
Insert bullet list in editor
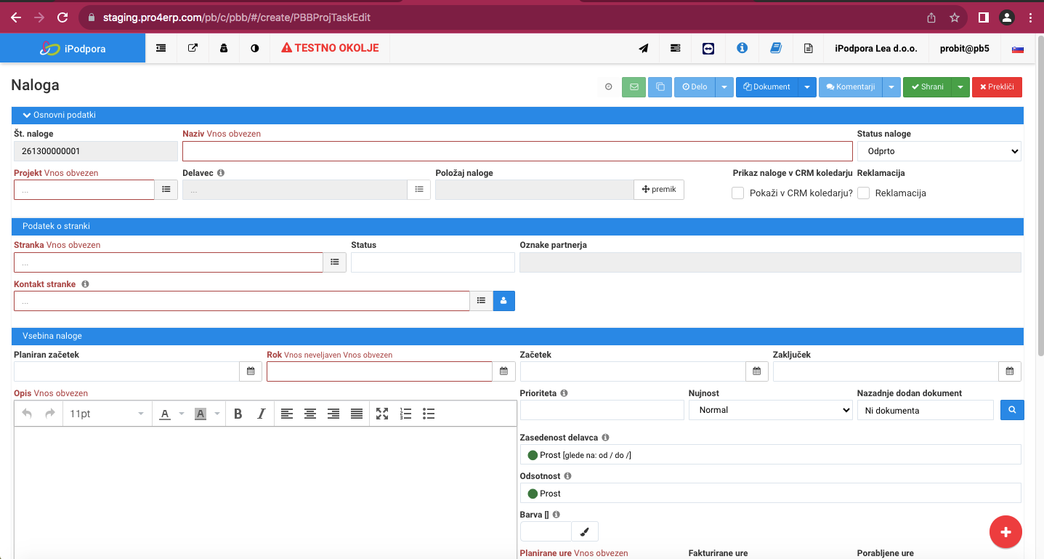(x=429, y=414)
